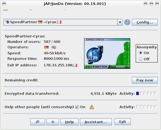Click the US flag under Operators
The width and height of the screenshot is (161, 130).
(x=54, y=47)
